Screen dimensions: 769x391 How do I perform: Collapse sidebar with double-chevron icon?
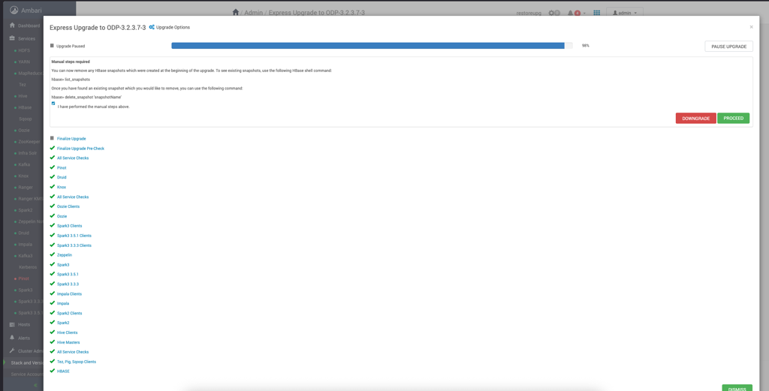(35, 386)
